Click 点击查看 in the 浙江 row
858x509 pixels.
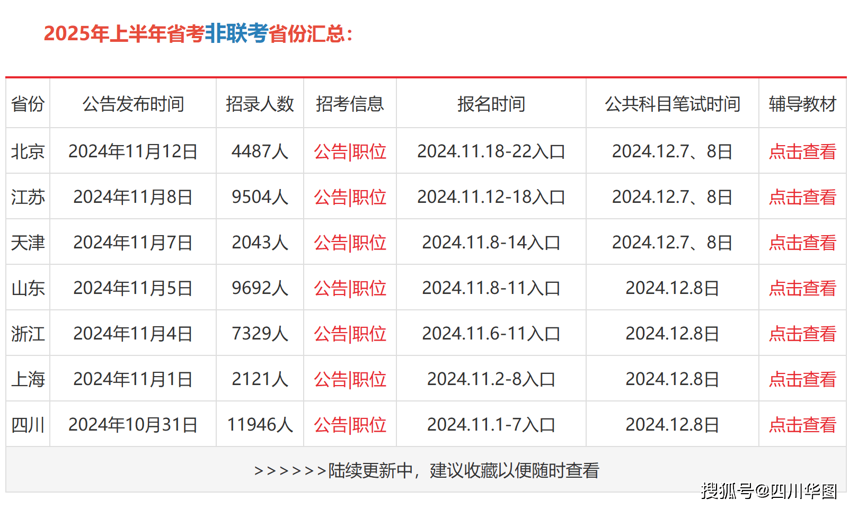802,334
